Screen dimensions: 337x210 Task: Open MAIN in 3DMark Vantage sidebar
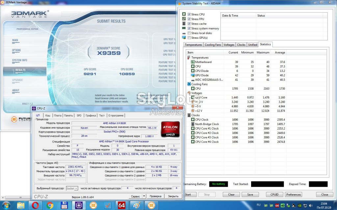(15, 40)
